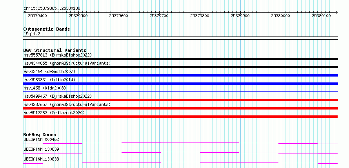Click ruler tick label 25380000

click(281, 16)
